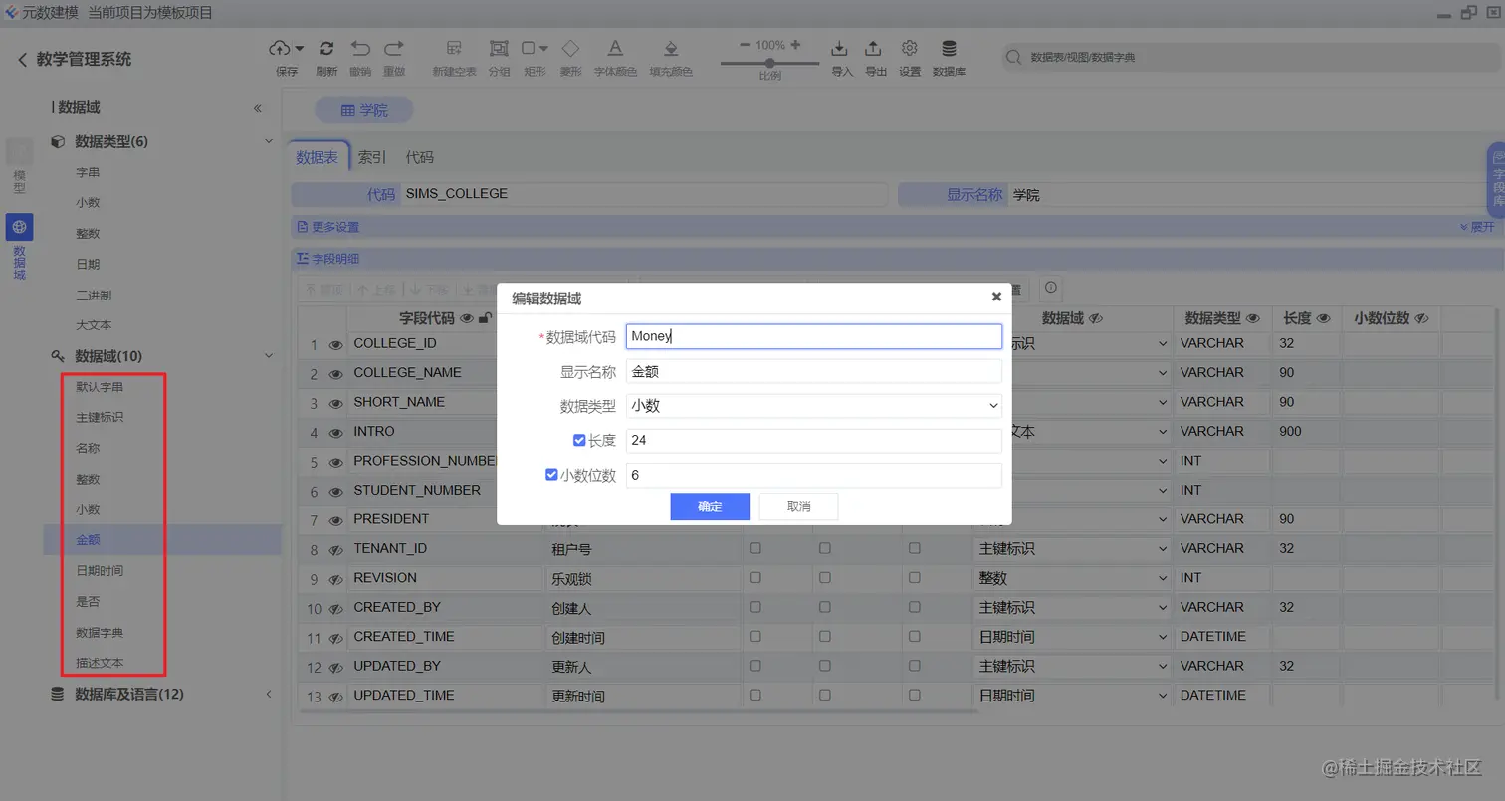Open the 填充颜色 fill color tool
Image resolution: width=1505 pixels, height=801 pixels.
pyautogui.click(x=671, y=48)
